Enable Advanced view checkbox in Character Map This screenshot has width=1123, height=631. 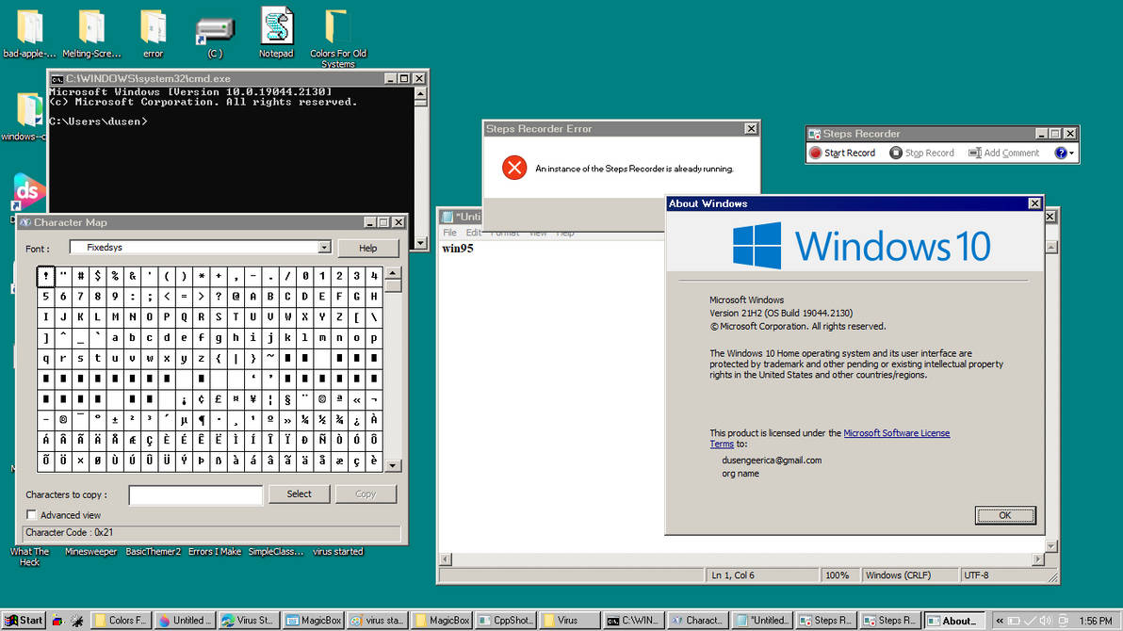coord(31,515)
